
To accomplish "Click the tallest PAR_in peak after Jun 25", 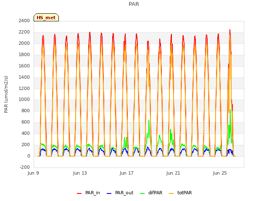I will tap(230, 30).
